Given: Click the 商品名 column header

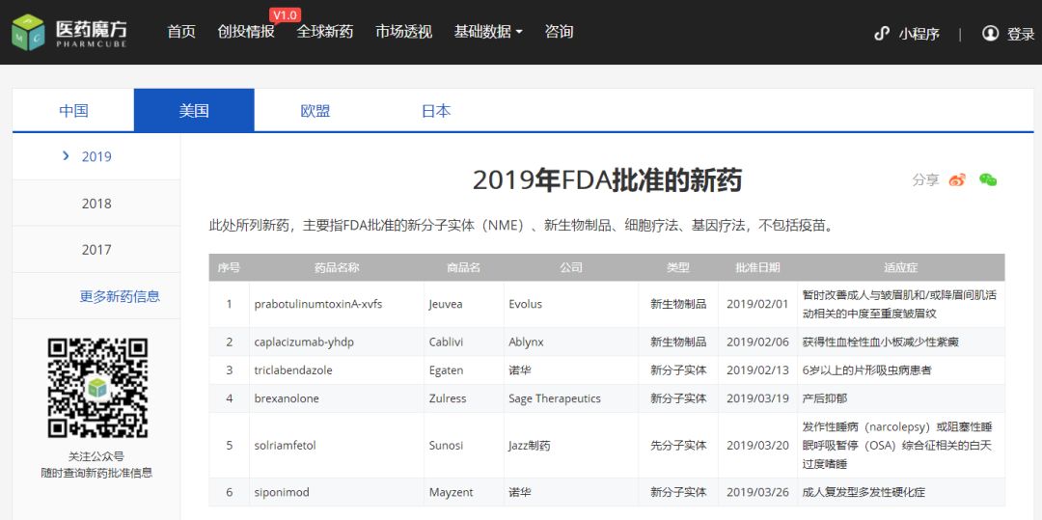Looking at the screenshot, I should (463, 267).
